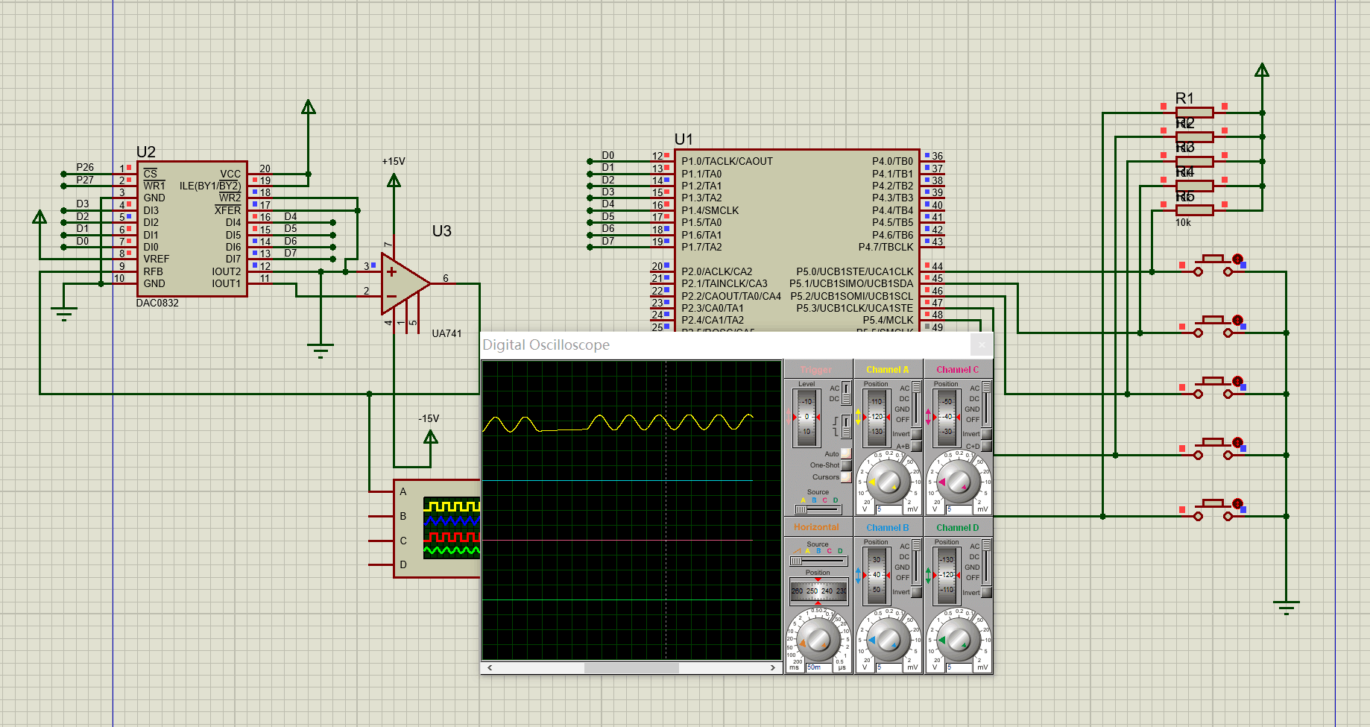Click pink Channel C position arrows
Screen dimensions: 1370x727
(928, 417)
